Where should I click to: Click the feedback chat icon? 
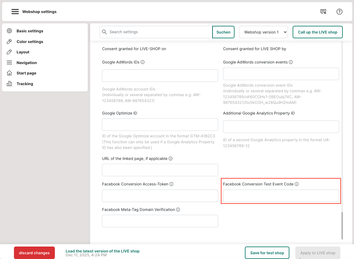tap(323, 12)
